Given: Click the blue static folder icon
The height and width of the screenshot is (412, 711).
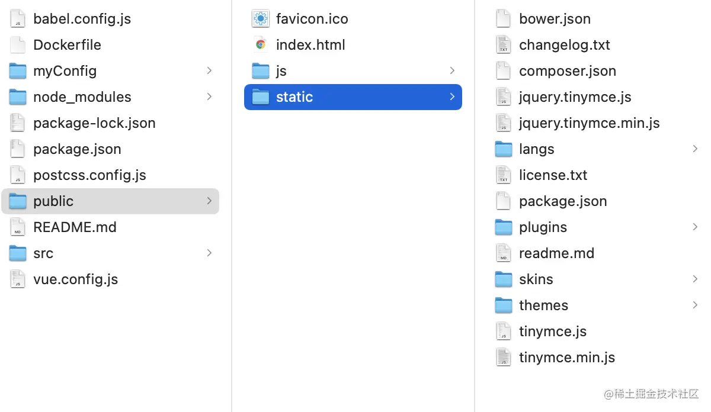Looking at the screenshot, I should 261,97.
